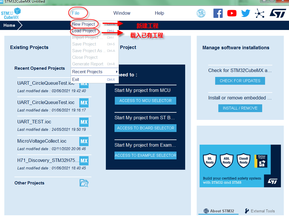The width and height of the screenshot is (289, 219).
Task: Click 'Check for STM32CubeMX a...' text
Action: pyautogui.click(x=240, y=70)
